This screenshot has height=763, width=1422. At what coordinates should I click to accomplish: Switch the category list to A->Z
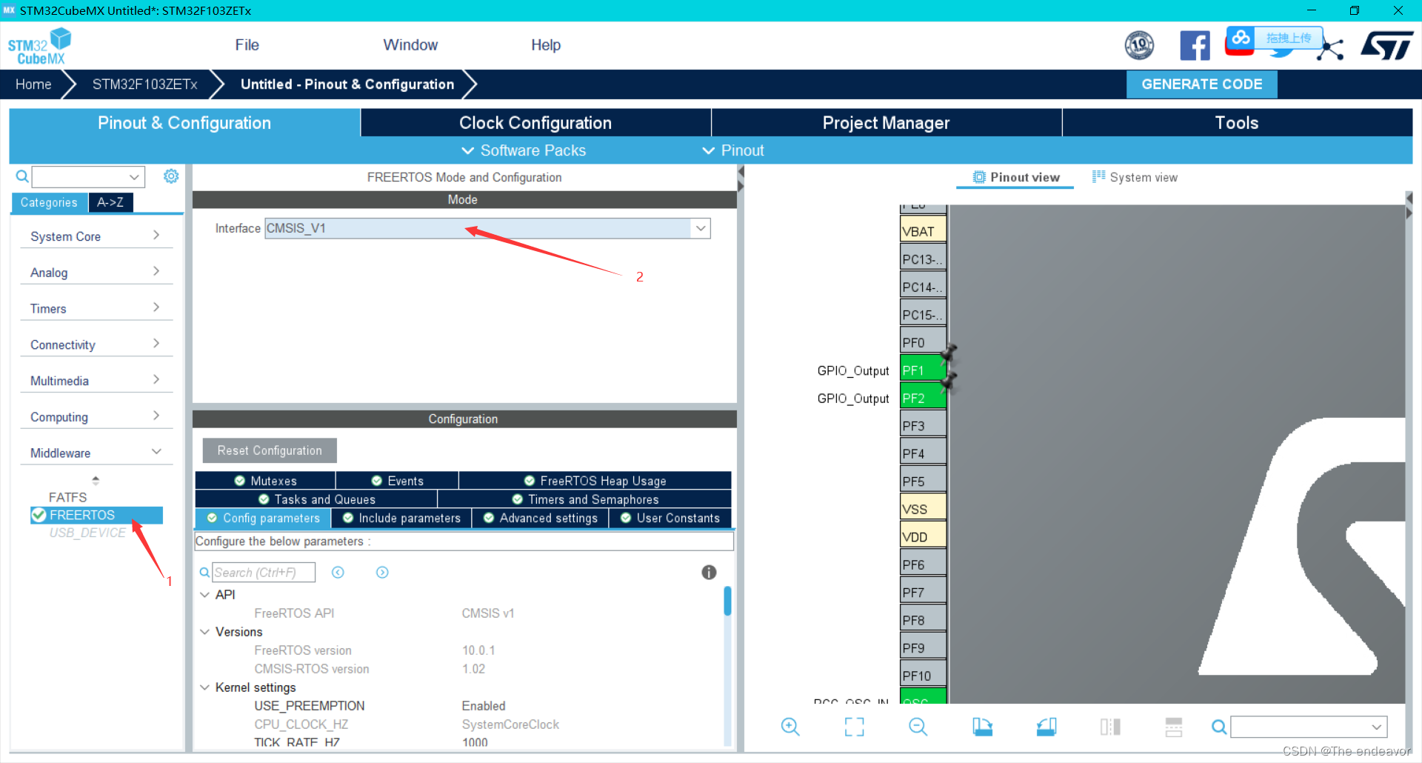click(110, 202)
